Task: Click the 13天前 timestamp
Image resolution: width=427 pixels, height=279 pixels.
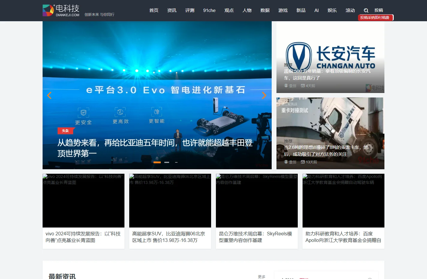Action: coord(309,162)
